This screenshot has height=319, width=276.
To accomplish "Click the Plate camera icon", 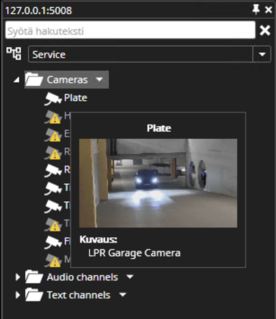I will coord(53,98).
